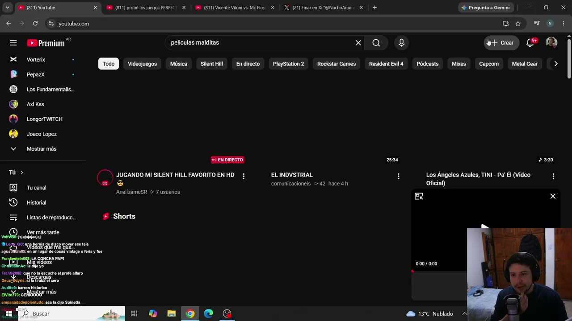Expand the Tú section arrow

click(21, 173)
